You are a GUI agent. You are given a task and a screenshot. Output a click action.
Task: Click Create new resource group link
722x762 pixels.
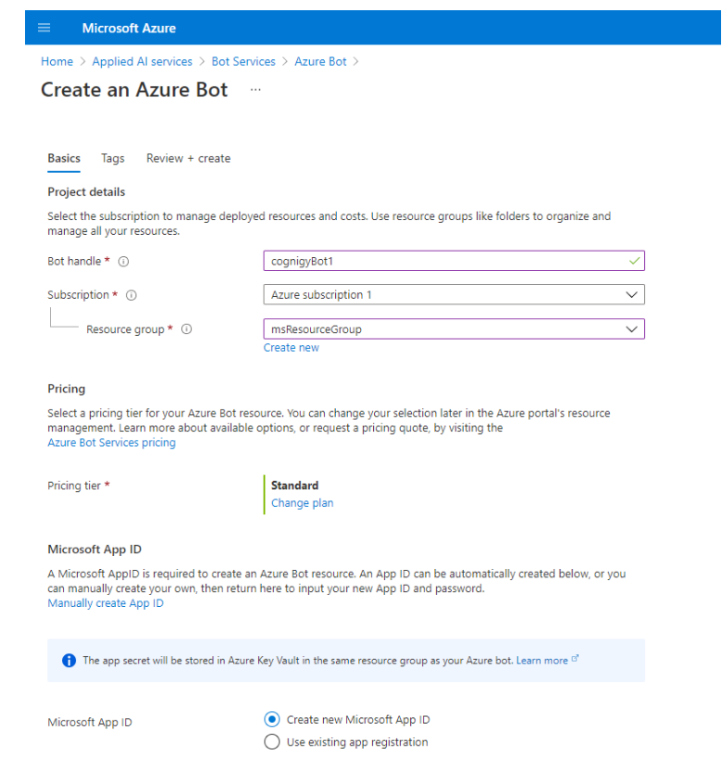[290, 347]
